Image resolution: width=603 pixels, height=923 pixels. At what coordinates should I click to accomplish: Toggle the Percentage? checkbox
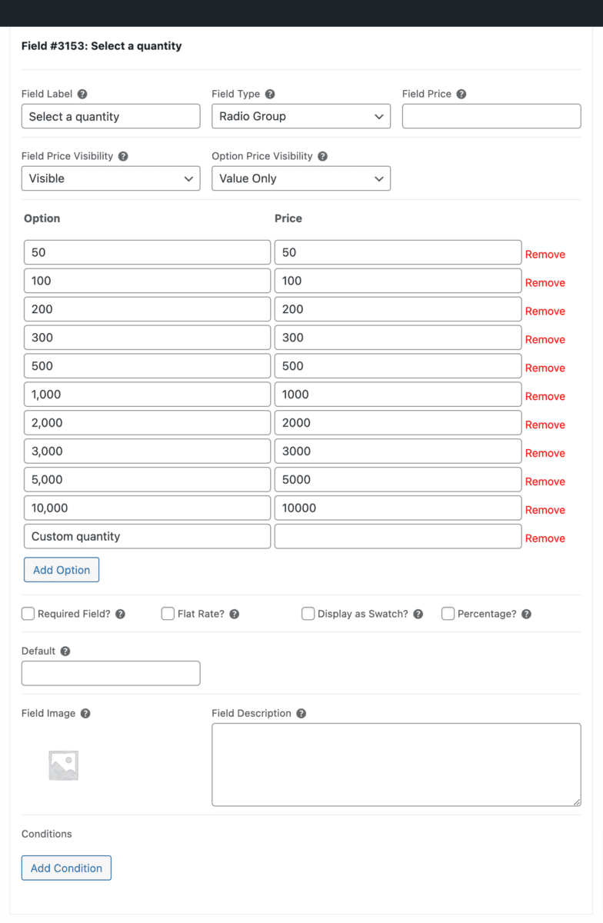448,614
